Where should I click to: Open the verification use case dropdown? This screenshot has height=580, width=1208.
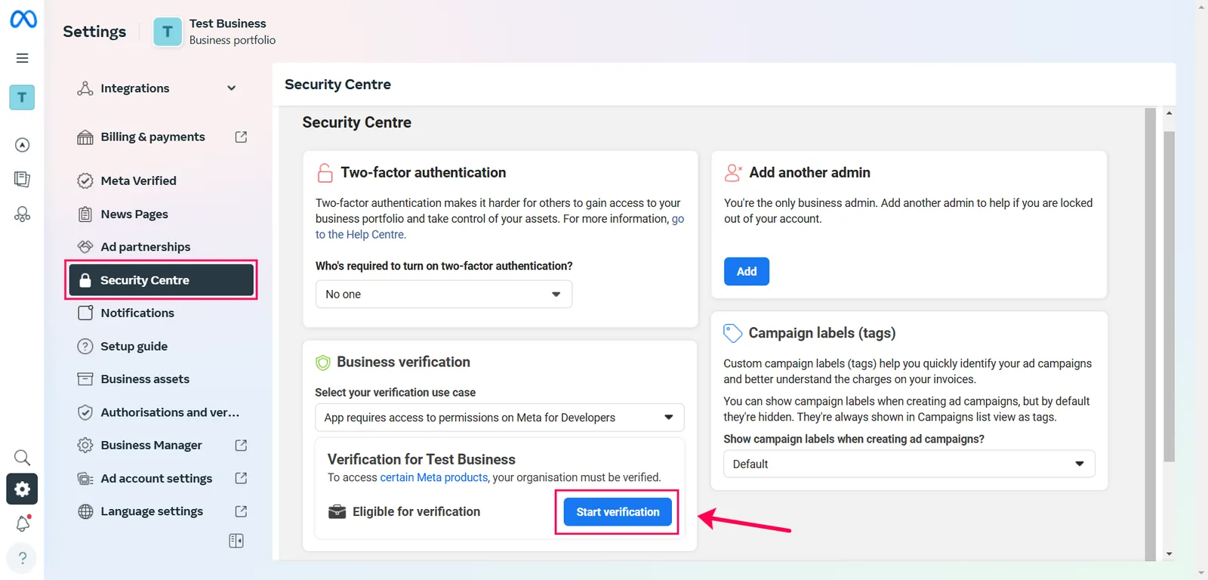500,418
